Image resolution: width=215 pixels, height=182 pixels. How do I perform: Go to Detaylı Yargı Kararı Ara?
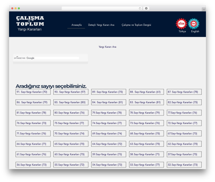[101, 25]
